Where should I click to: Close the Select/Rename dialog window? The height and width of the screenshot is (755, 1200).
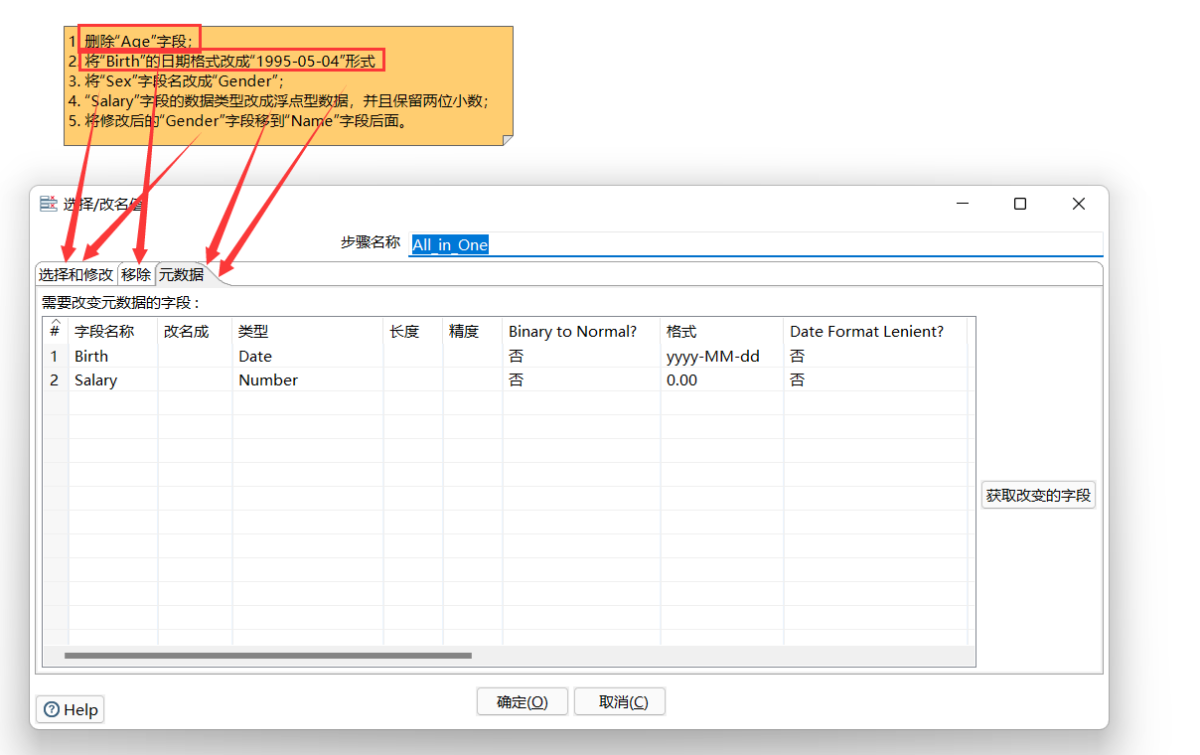[x=1079, y=204]
